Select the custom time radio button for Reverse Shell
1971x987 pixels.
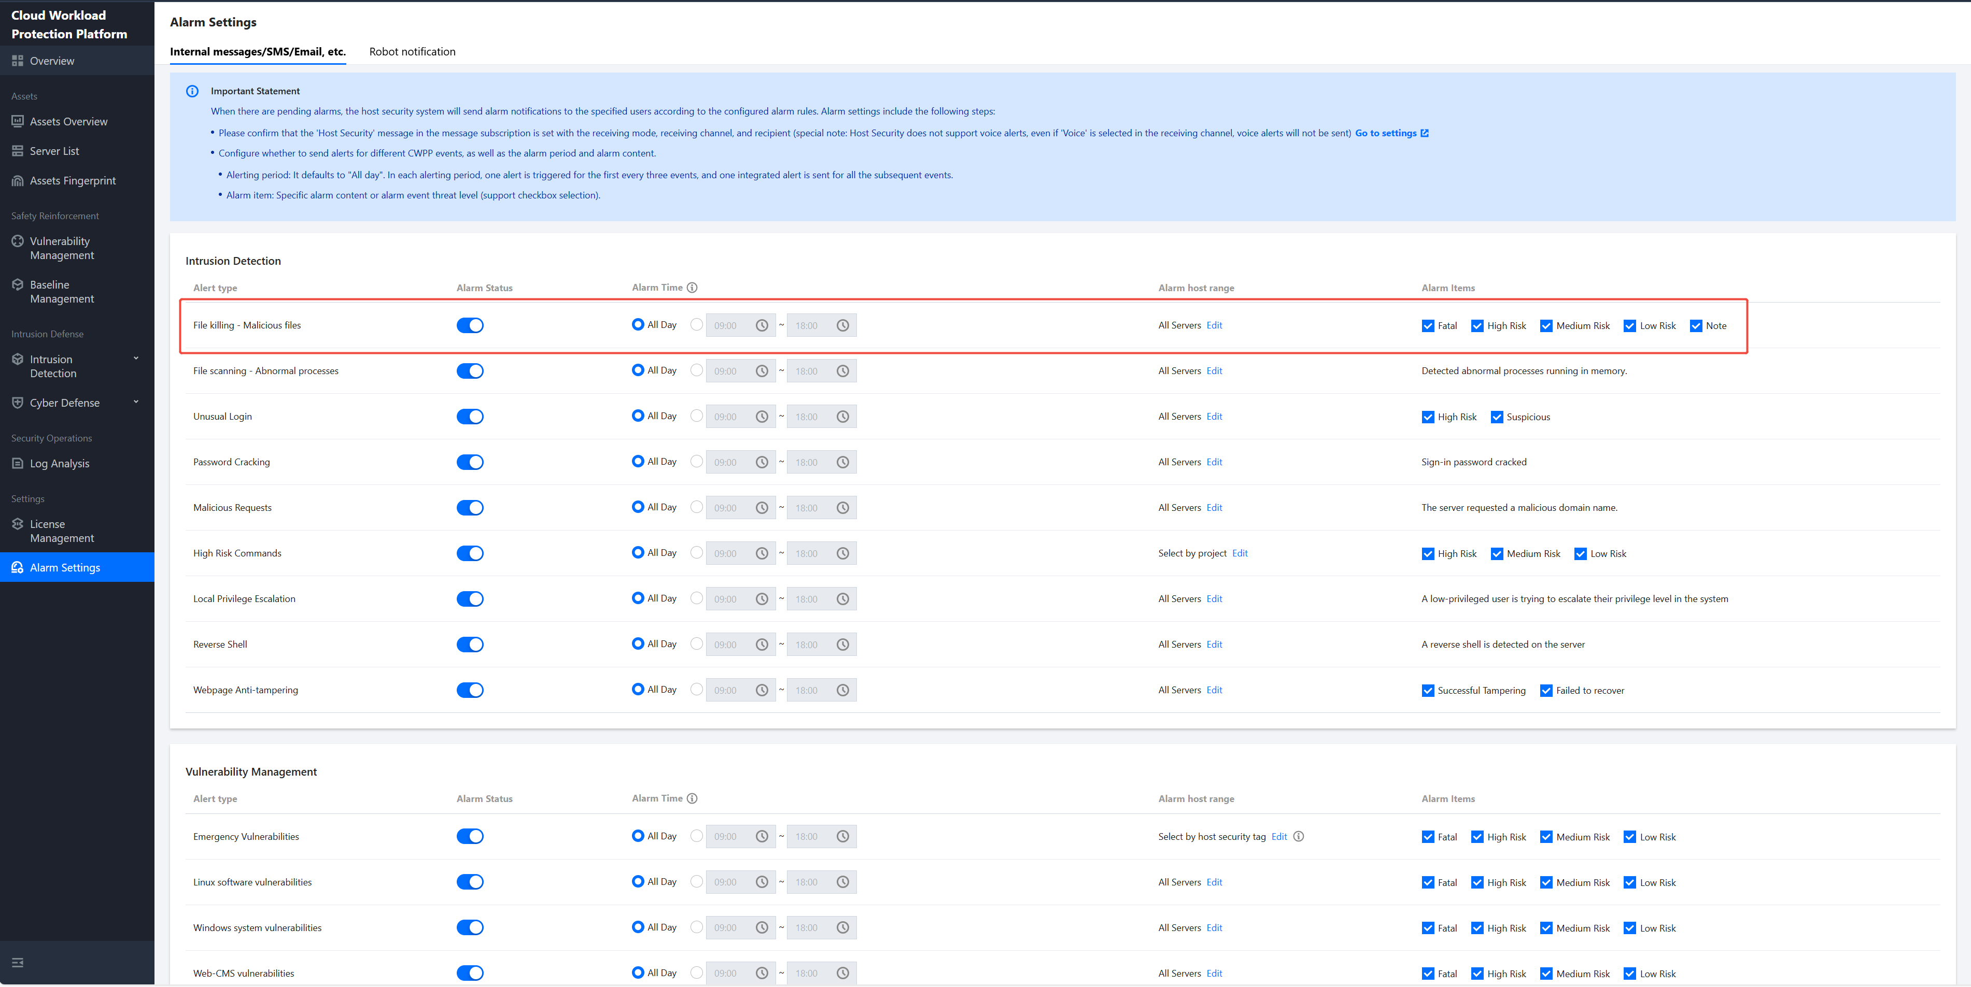click(696, 643)
